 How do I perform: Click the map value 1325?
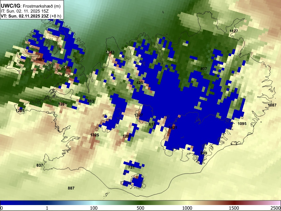click(95, 135)
